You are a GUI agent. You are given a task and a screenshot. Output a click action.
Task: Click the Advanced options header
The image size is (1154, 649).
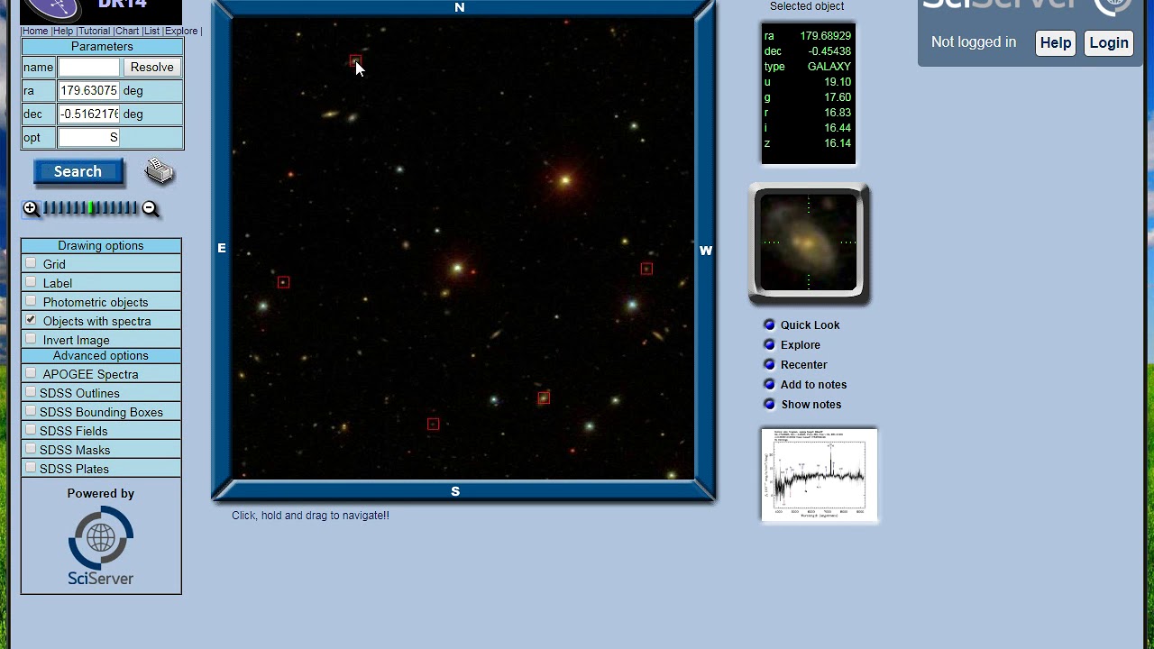coord(101,355)
